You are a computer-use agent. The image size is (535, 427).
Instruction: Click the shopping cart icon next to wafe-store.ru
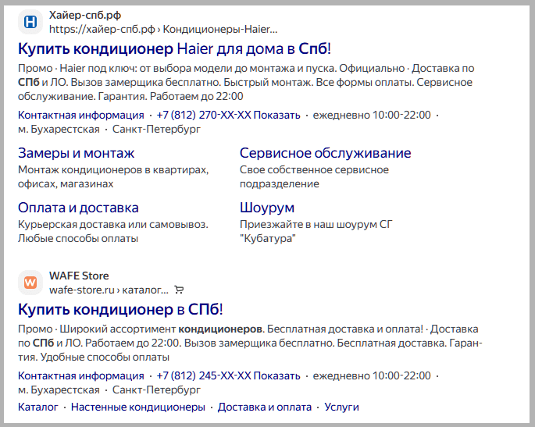[x=179, y=290]
